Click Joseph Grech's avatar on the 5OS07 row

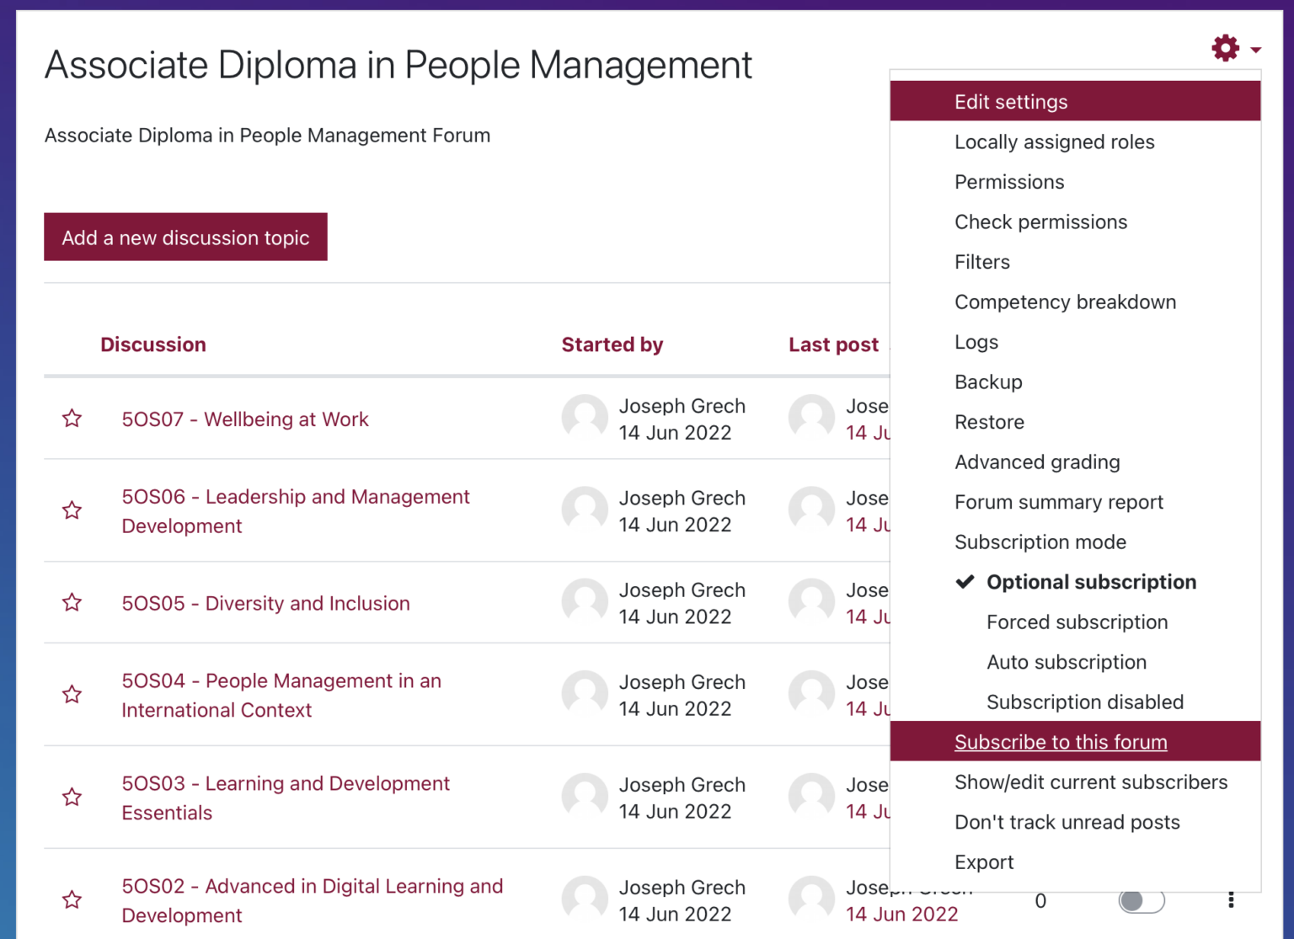(x=585, y=418)
